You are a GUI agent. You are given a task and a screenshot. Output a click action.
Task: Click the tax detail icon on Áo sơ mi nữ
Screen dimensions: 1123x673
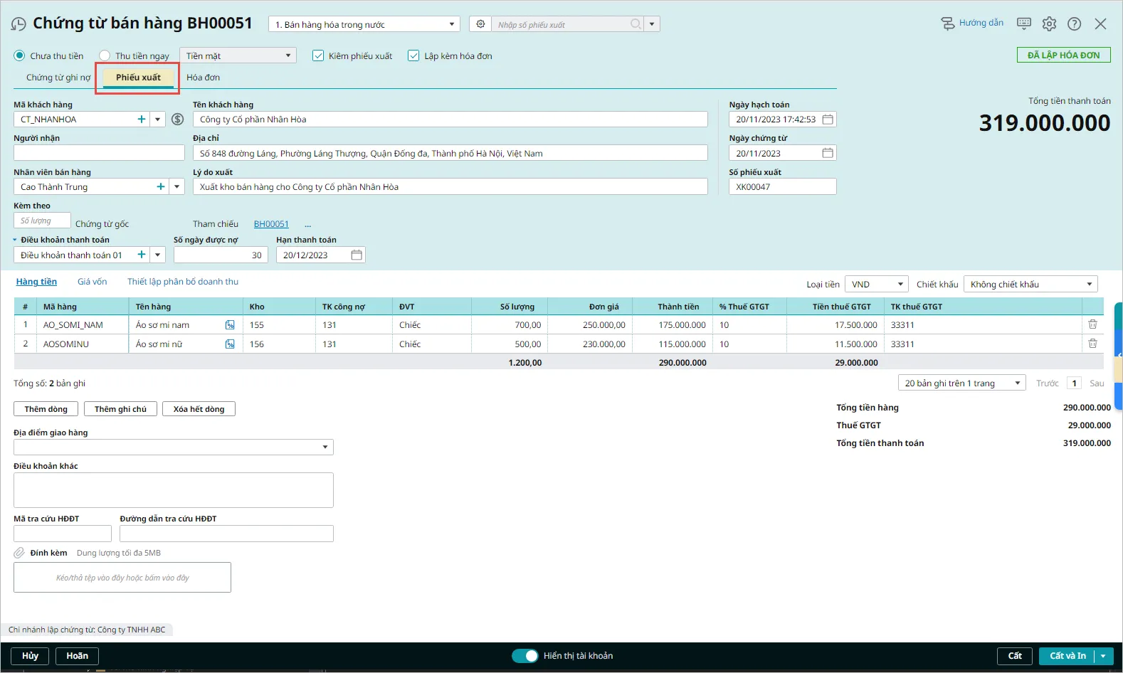(x=230, y=344)
